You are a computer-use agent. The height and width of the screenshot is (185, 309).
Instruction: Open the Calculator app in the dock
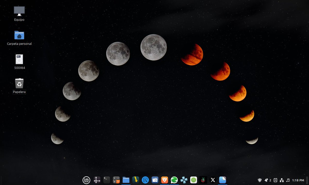(x=116, y=180)
